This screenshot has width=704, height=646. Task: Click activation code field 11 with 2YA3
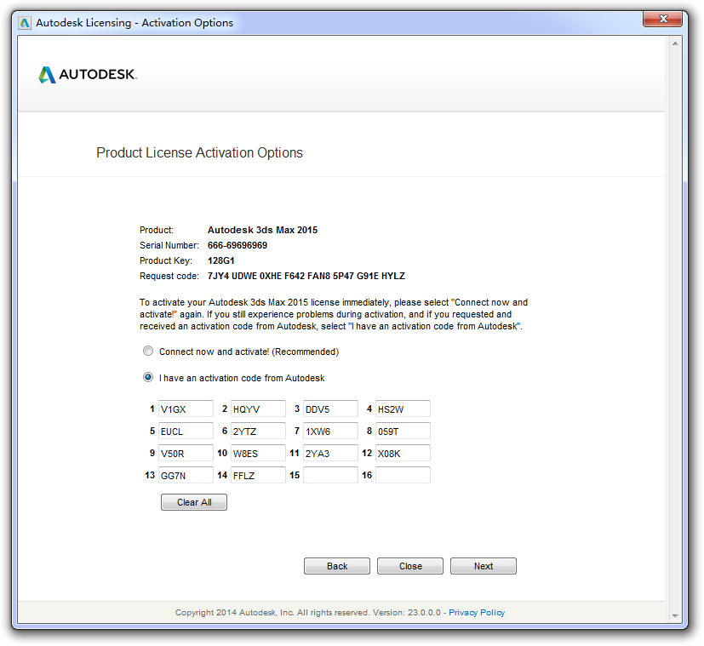330,453
